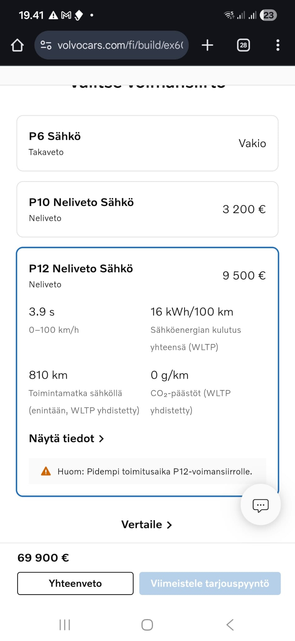
Task: Tap the Android recent apps icon
Action: [x=65, y=625]
